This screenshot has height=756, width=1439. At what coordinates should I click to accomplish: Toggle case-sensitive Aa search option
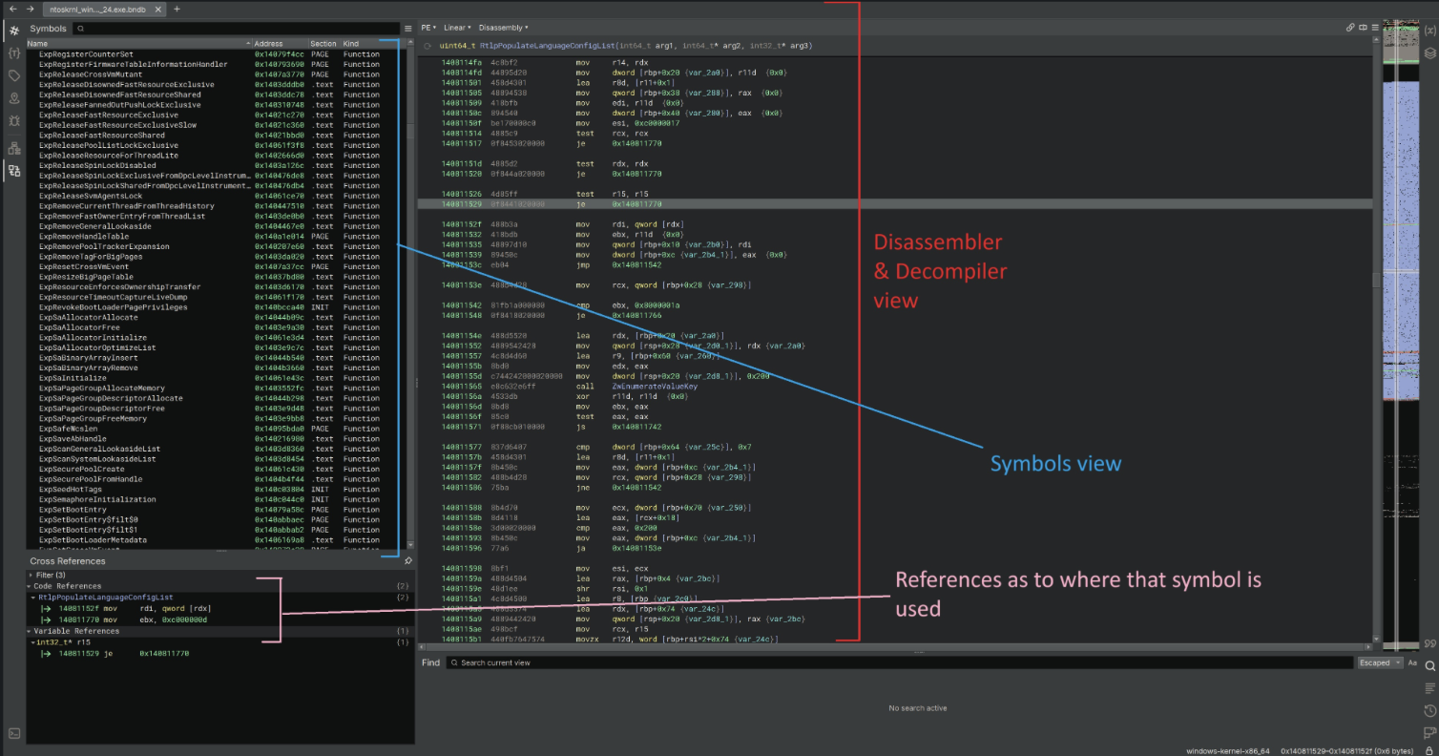click(x=1412, y=662)
